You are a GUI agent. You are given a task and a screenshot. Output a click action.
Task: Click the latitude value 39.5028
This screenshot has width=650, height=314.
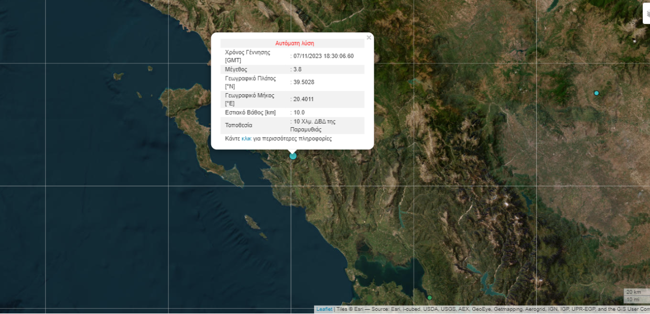click(x=304, y=82)
